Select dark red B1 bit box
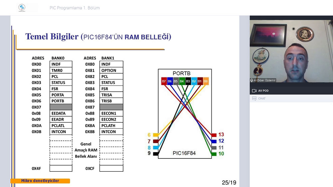The width and height of the screenshot is (333, 187). [200, 81]
